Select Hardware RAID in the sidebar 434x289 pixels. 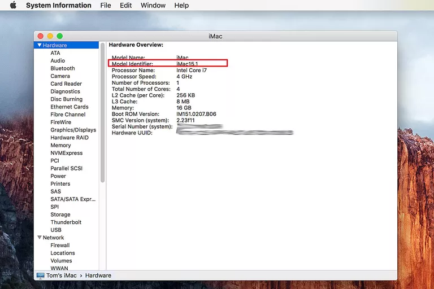point(70,138)
